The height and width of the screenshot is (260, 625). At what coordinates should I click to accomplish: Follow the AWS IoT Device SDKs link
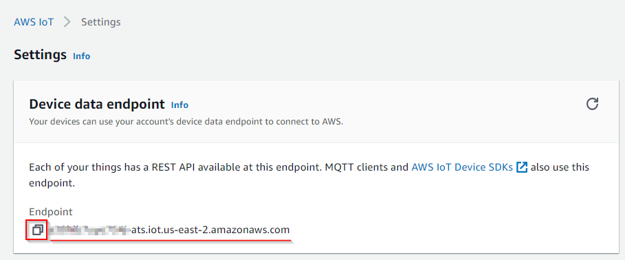tap(462, 167)
